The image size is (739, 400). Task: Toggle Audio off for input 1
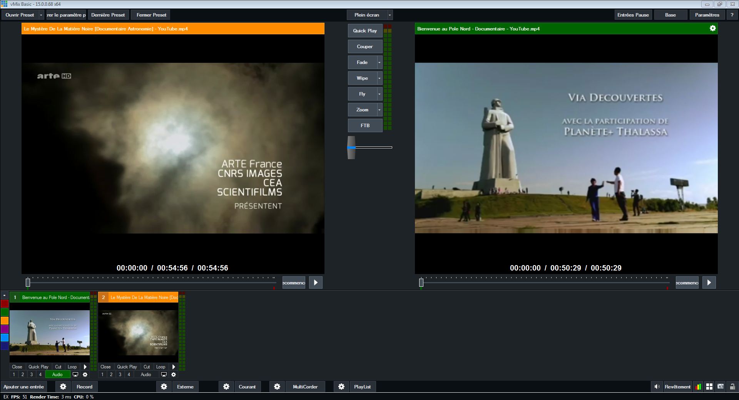tap(57, 375)
